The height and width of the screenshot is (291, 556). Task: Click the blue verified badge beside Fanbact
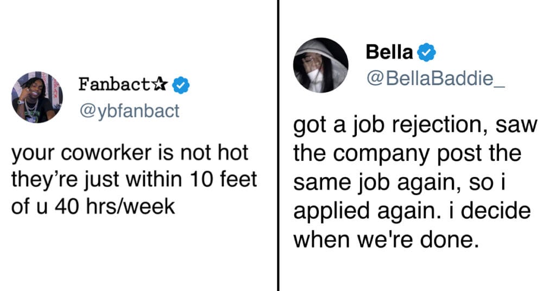click(x=181, y=85)
